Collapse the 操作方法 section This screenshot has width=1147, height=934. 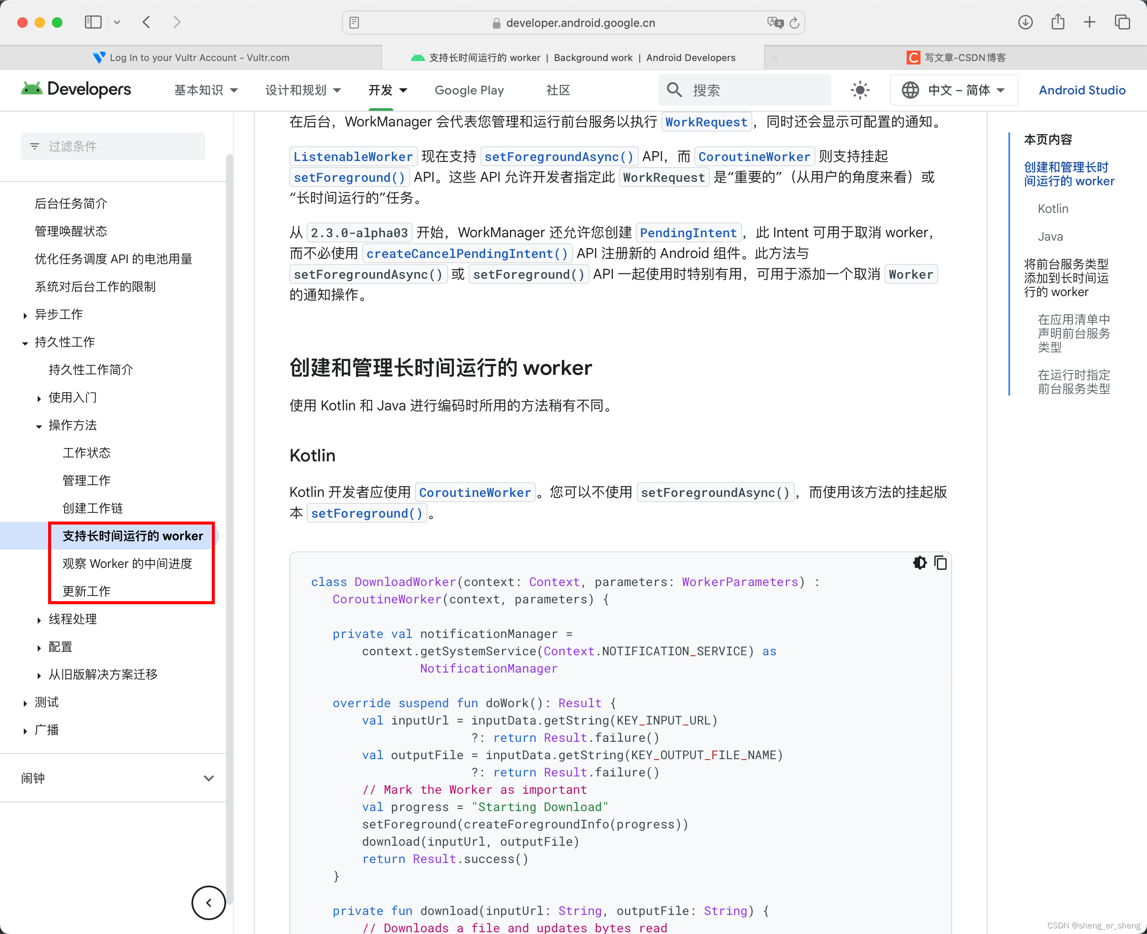click(39, 426)
